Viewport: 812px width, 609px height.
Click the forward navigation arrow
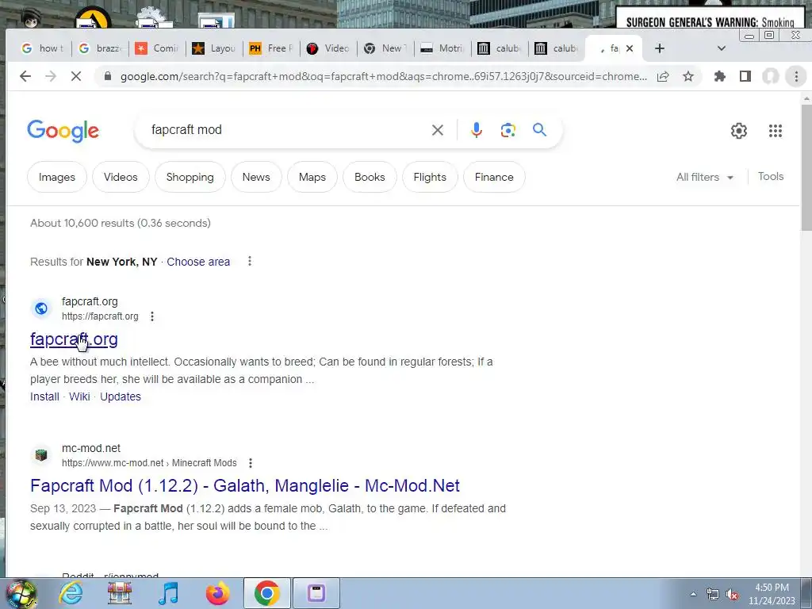pos(50,77)
